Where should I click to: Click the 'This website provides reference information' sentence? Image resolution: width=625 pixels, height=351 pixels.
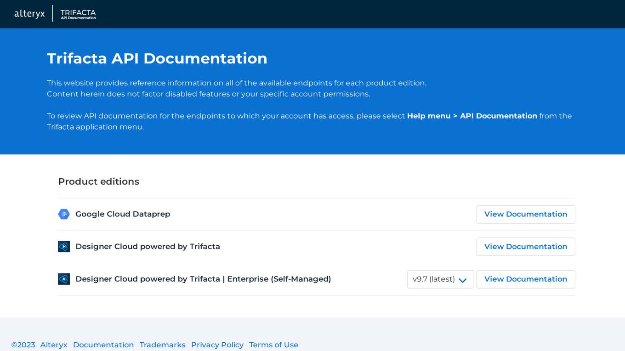coord(237,83)
